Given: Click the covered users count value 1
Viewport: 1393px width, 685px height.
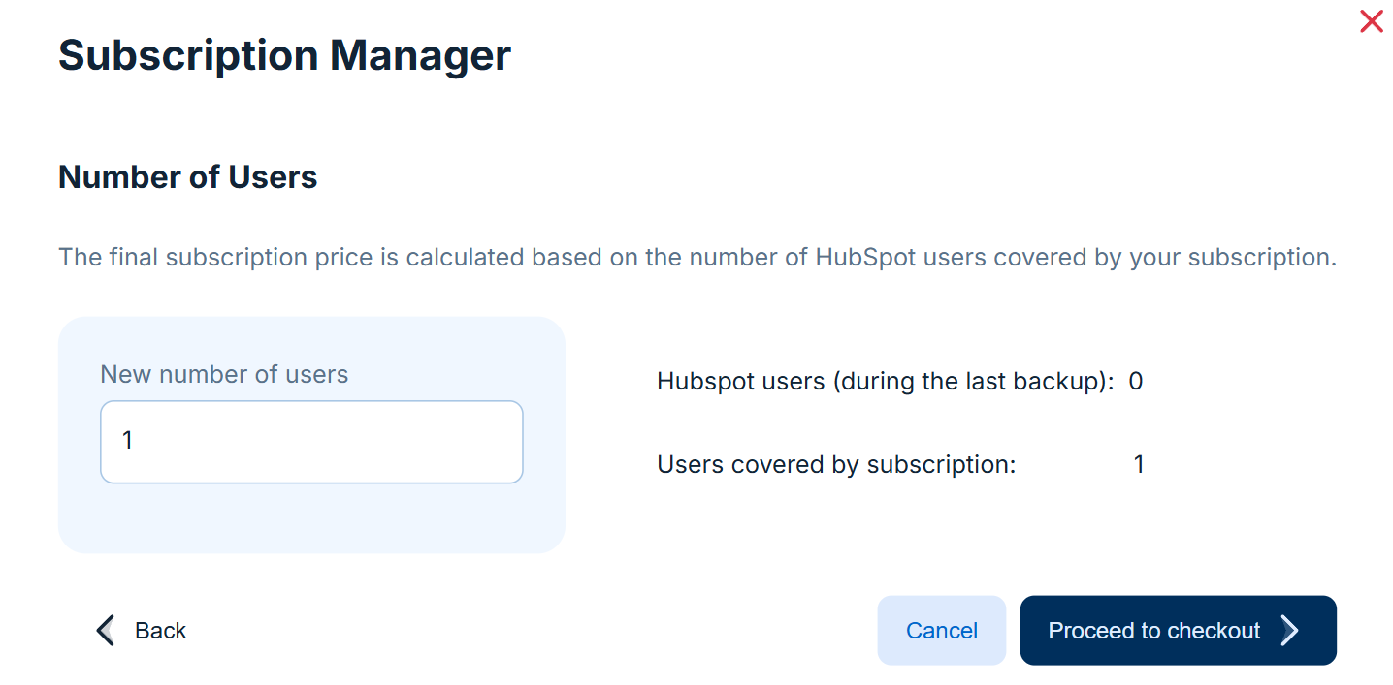Looking at the screenshot, I should [x=1139, y=465].
